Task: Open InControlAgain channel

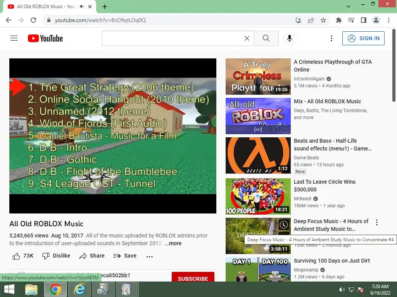Action: [309, 79]
